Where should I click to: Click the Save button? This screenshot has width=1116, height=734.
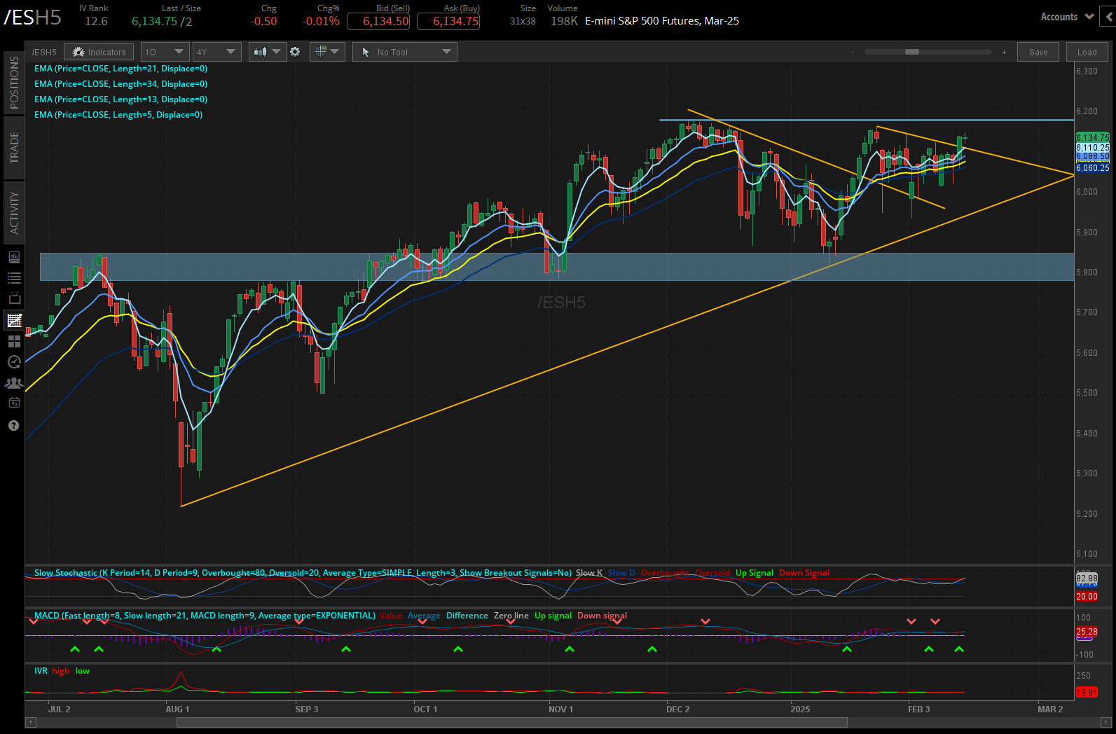click(1038, 52)
